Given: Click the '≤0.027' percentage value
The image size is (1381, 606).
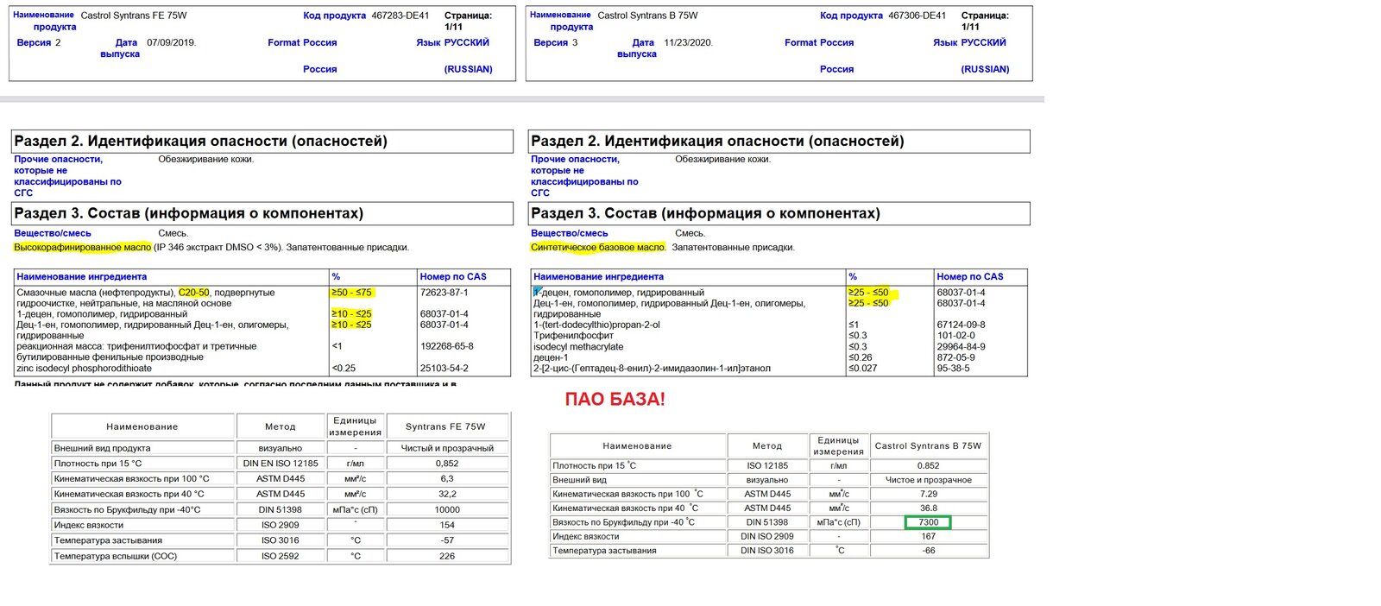Looking at the screenshot, I should click(862, 368).
